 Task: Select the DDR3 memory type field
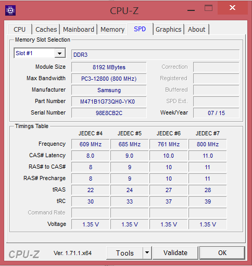click(x=155, y=55)
